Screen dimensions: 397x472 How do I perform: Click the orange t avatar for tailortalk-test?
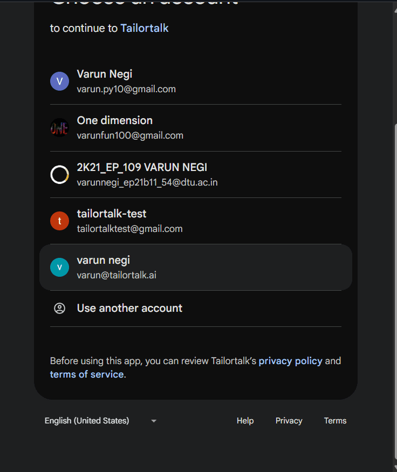click(59, 221)
